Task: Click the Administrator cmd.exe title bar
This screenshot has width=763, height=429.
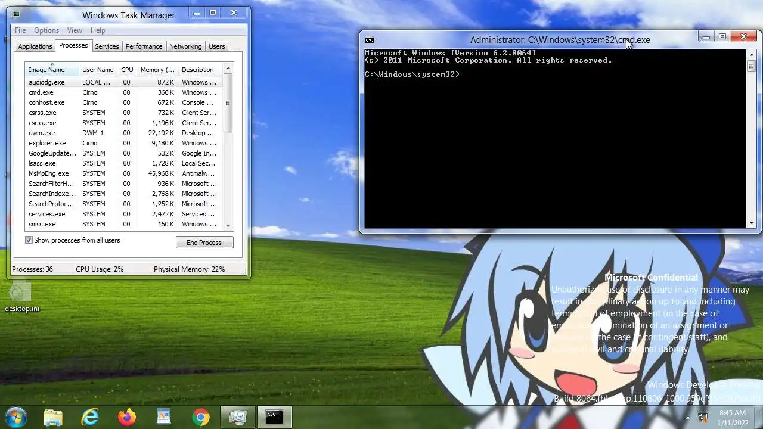Action: pos(560,40)
